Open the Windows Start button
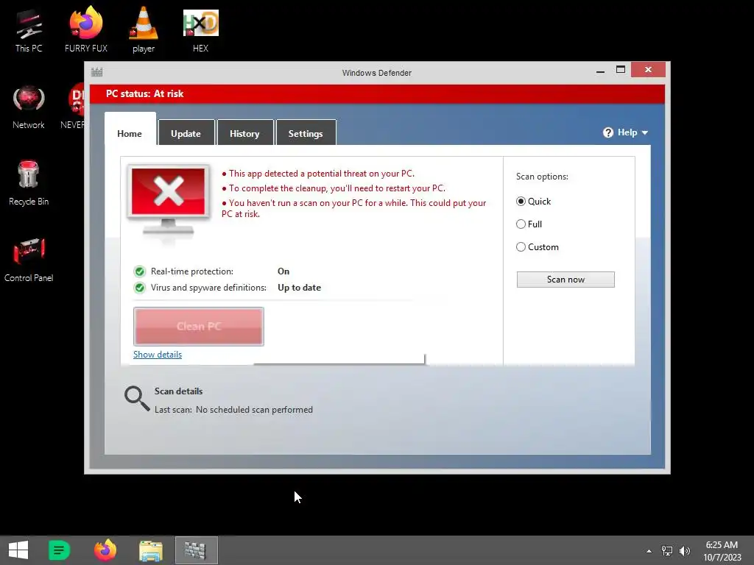Viewport: 754px width, 565px height. [x=18, y=550]
